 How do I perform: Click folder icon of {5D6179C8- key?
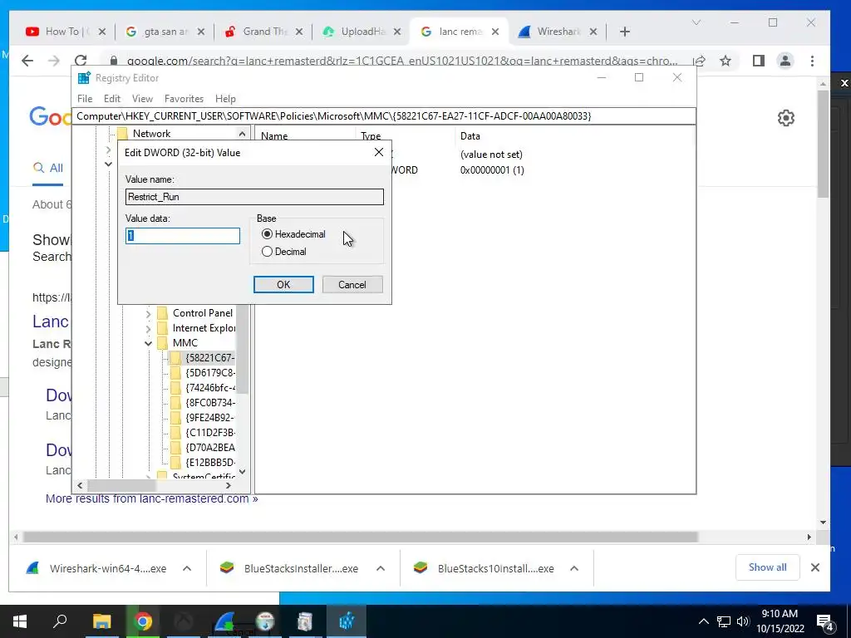(175, 373)
